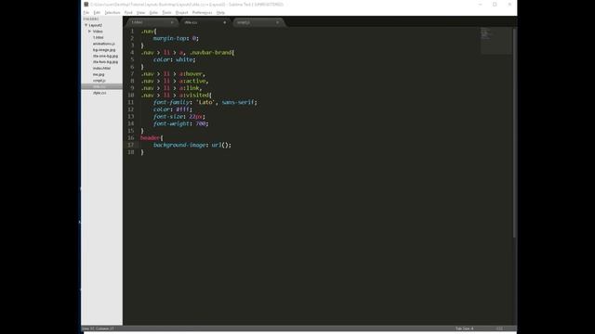Click the 'font-weight: 700;' declaration
The height and width of the screenshot is (334, 595).
coord(181,123)
